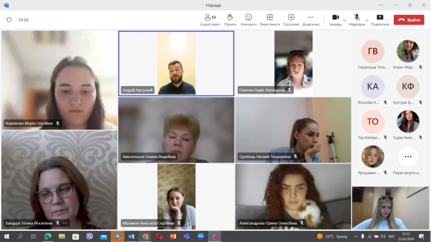Select Корнієнко Марія Сергіївна video tile

coord(59,80)
